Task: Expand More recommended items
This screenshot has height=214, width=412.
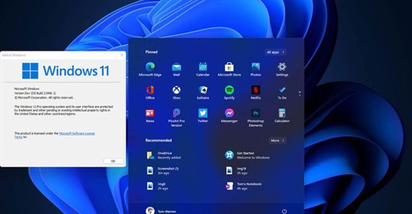Action: (277, 141)
